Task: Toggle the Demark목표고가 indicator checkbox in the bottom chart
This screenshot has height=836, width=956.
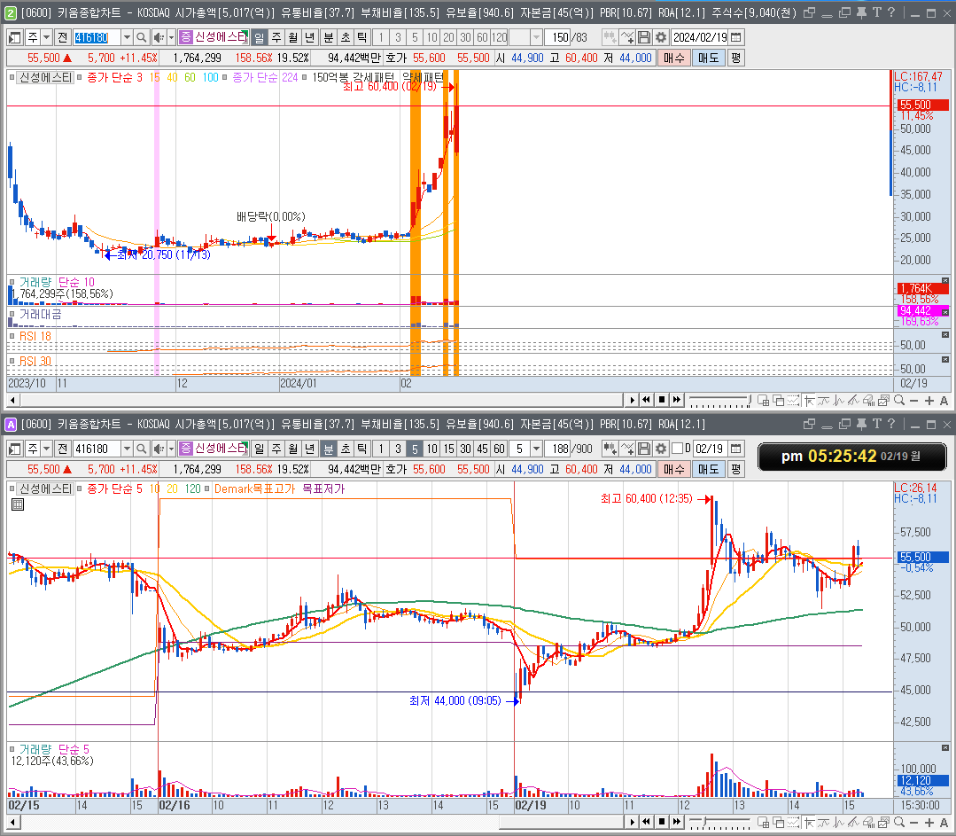Action: (x=207, y=488)
